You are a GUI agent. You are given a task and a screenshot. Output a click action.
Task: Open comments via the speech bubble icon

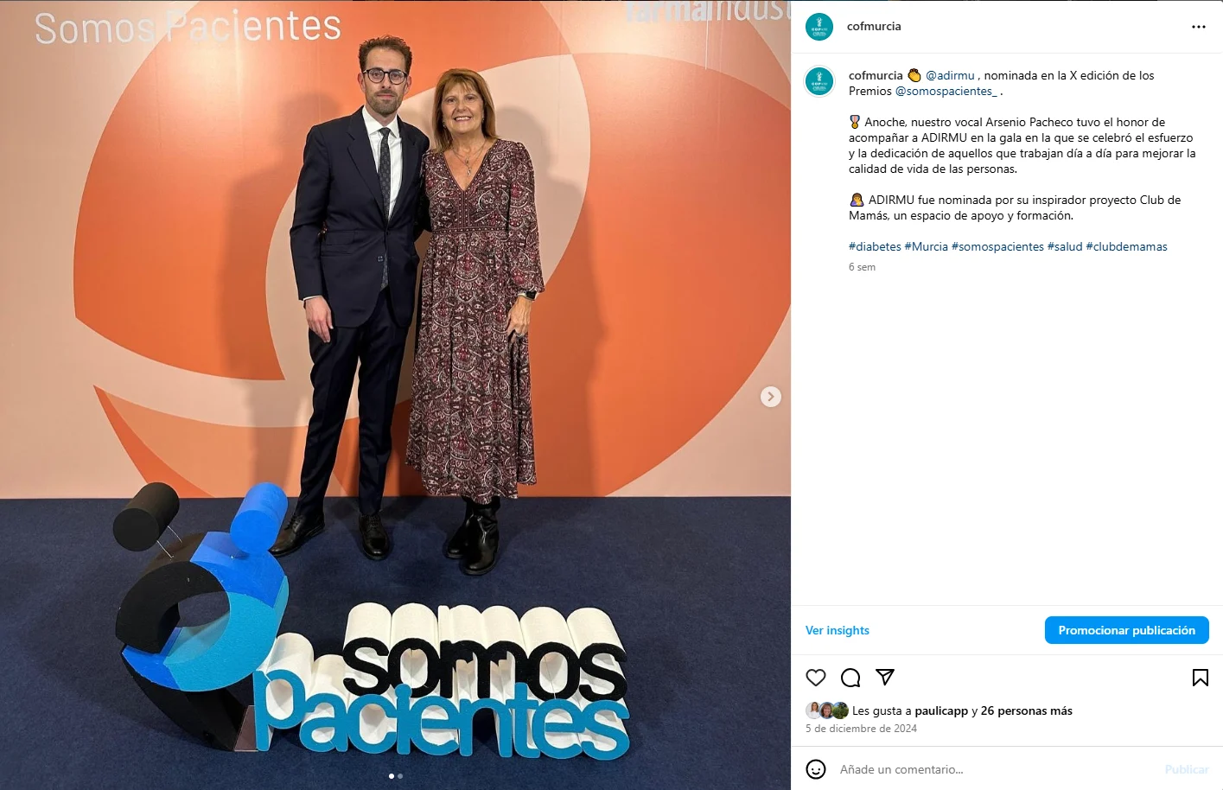(850, 678)
